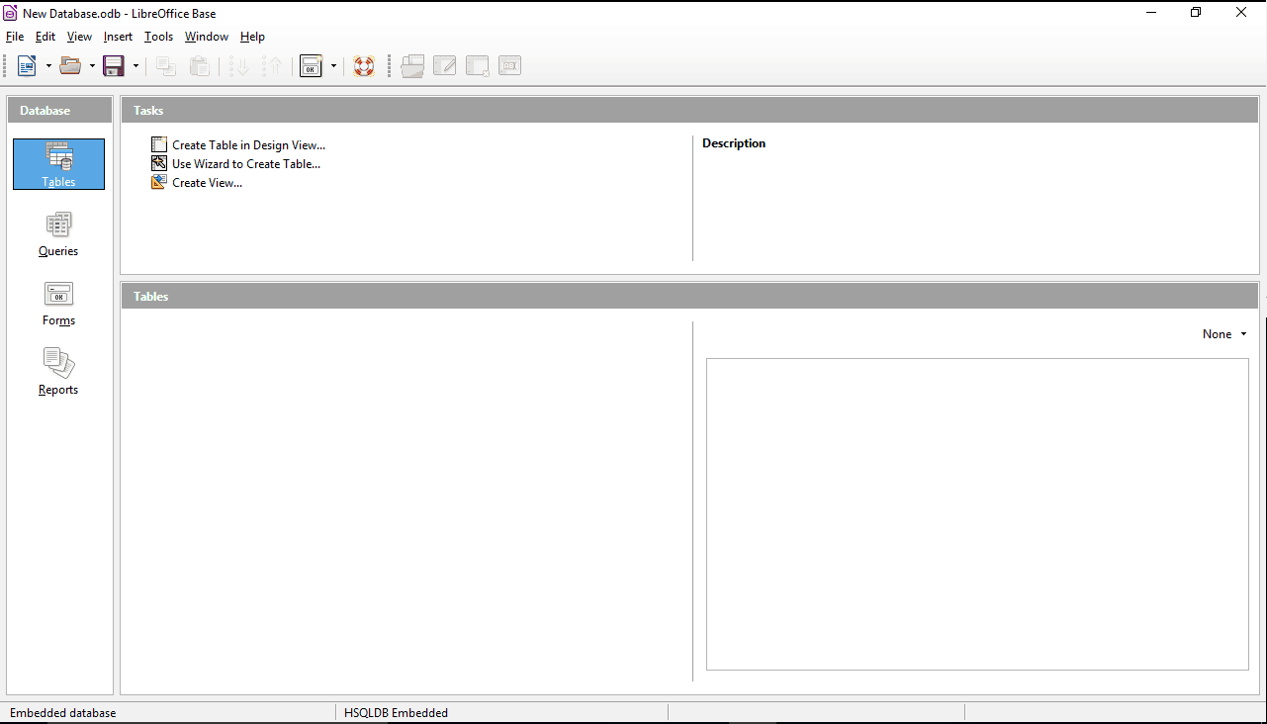Open the Window menu
This screenshot has width=1267, height=724.
click(x=207, y=37)
